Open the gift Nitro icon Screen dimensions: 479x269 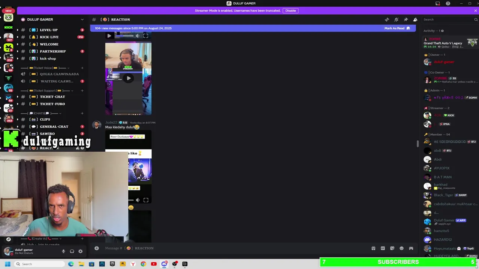coord(373,248)
